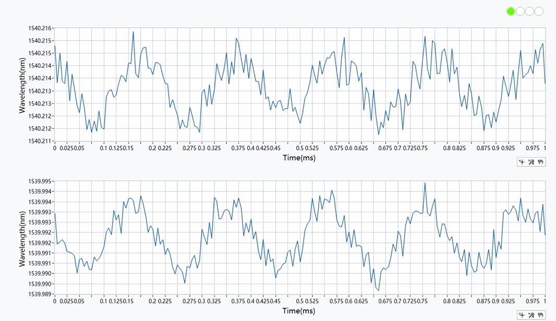Open the zoom tool on the lower graph palette
This screenshot has width=556, height=321.
tap(531, 315)
